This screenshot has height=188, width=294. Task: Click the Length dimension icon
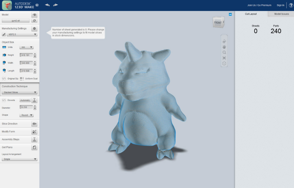[4, 71]
